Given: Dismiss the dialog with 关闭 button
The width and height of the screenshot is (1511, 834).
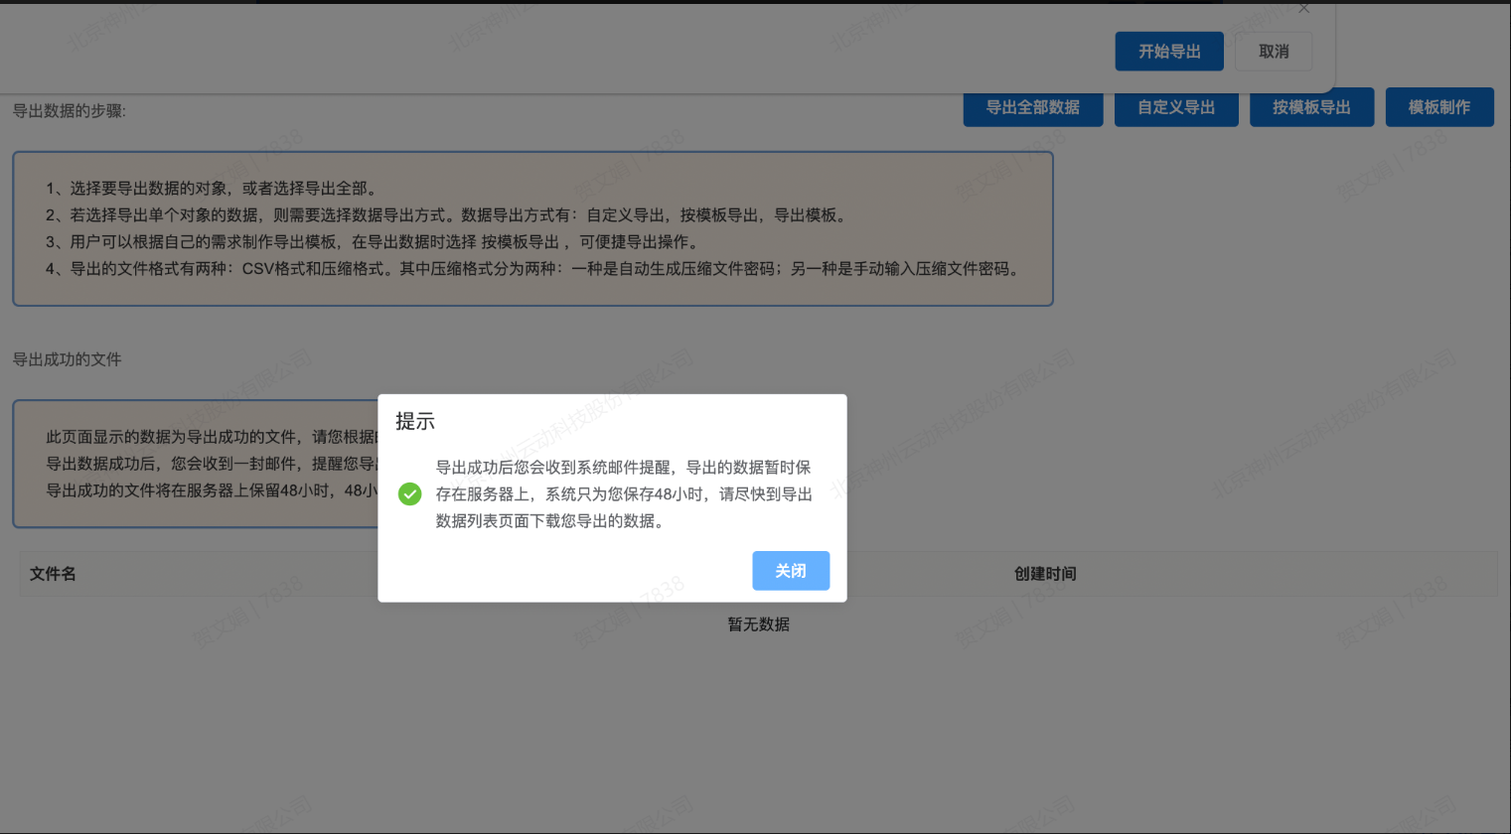Looking at the screenshot, I should pyautogui.click(x=790, y=571).
